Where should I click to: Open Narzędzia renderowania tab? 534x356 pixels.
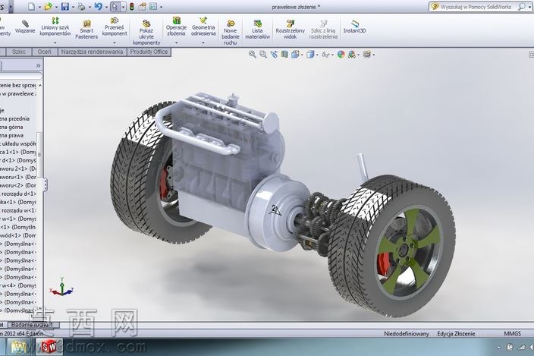tap(92, 52)
